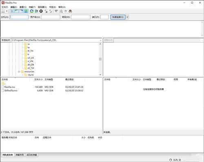Open the Site Manager dropdown arrow
Image resolution: width=204 pixels, height=162 pixels.
click(7, 11)
